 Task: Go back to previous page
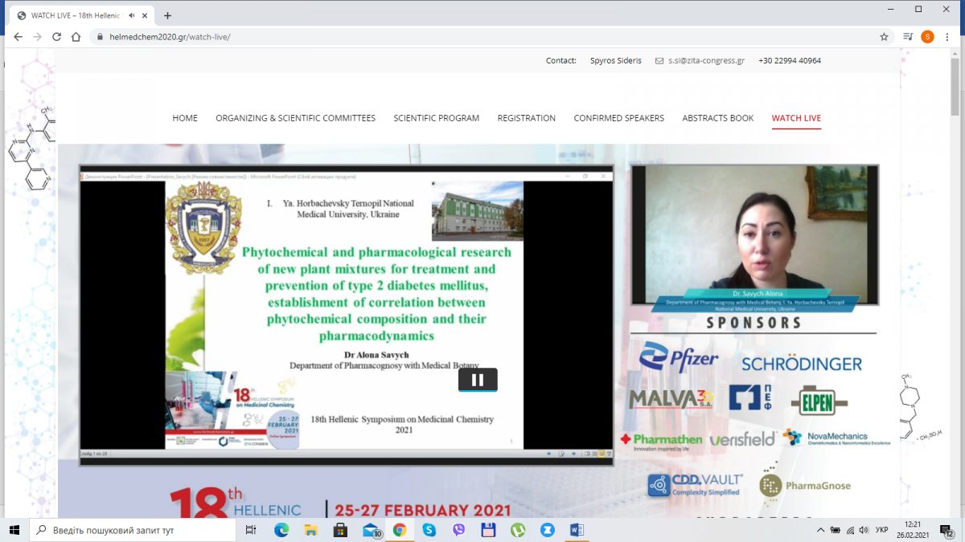18,37
